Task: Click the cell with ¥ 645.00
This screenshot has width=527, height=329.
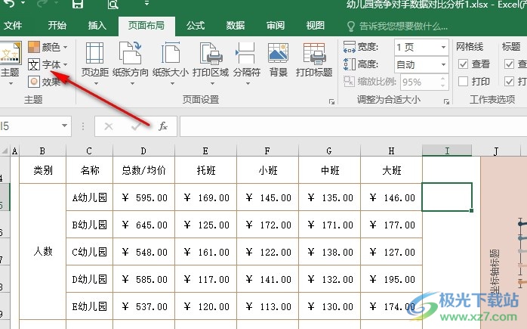Action: click(x=143, y=225)
